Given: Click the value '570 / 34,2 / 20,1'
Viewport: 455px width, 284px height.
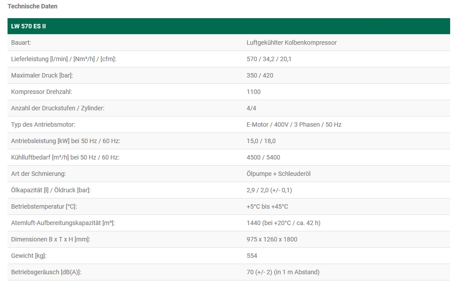Looking at the screenshot, I should 269,59.
